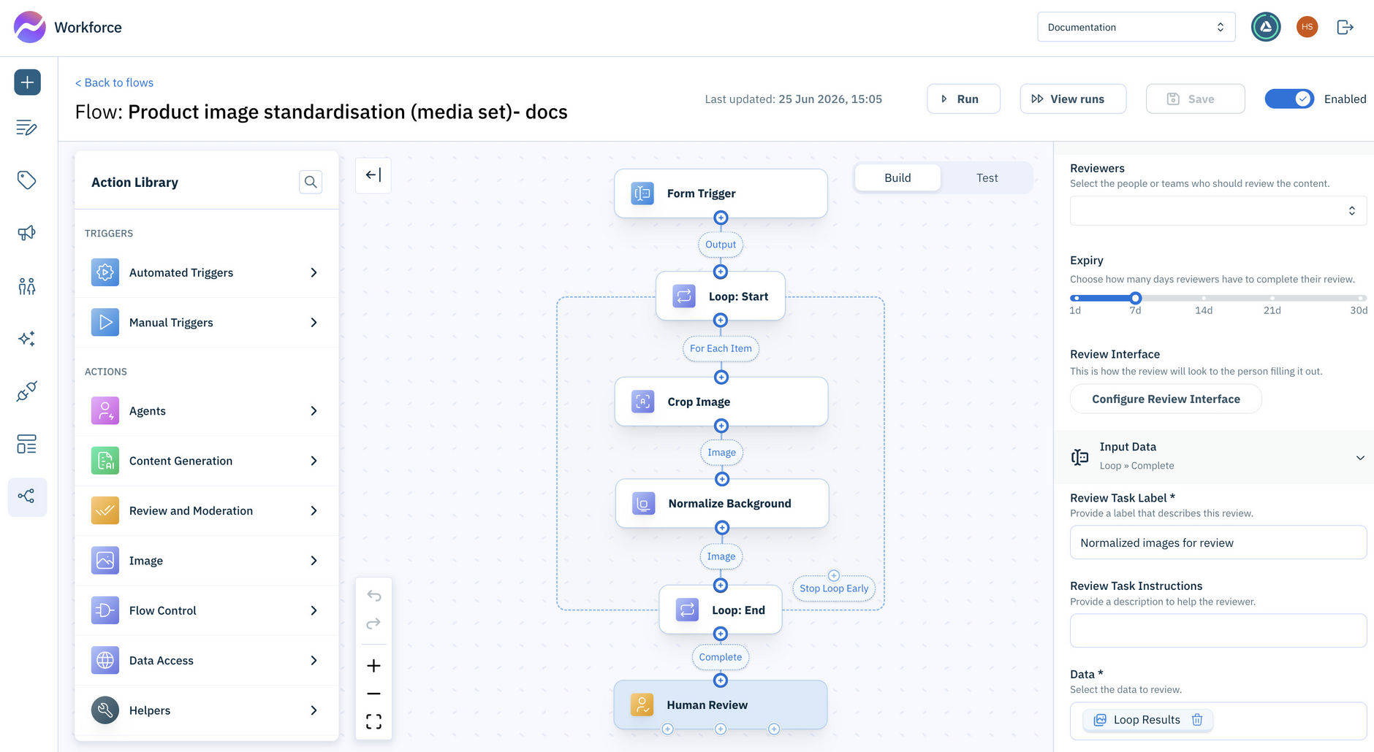Click the teal organization logo icon
1374x752 pixels.
[1266, 27]
